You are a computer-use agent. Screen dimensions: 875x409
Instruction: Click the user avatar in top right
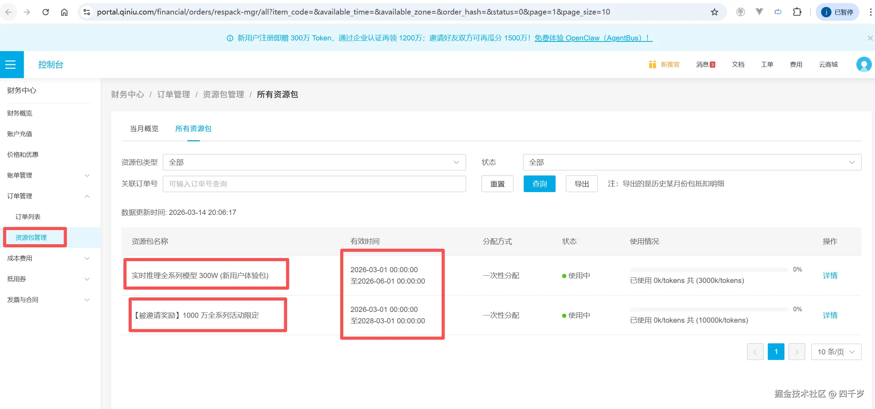click(864, 64)
